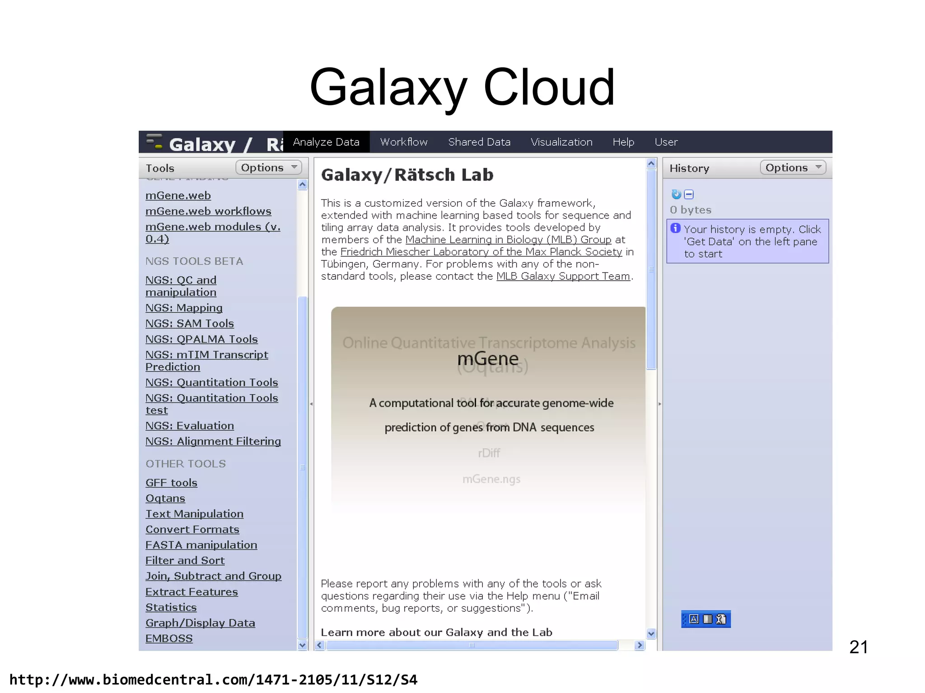
Task: Open the Workflow menu
Action: point(404,142)
